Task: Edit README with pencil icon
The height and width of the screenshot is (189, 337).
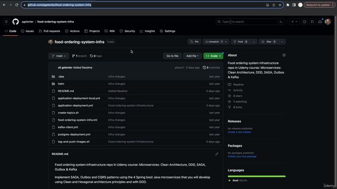Action: (216, 154)
